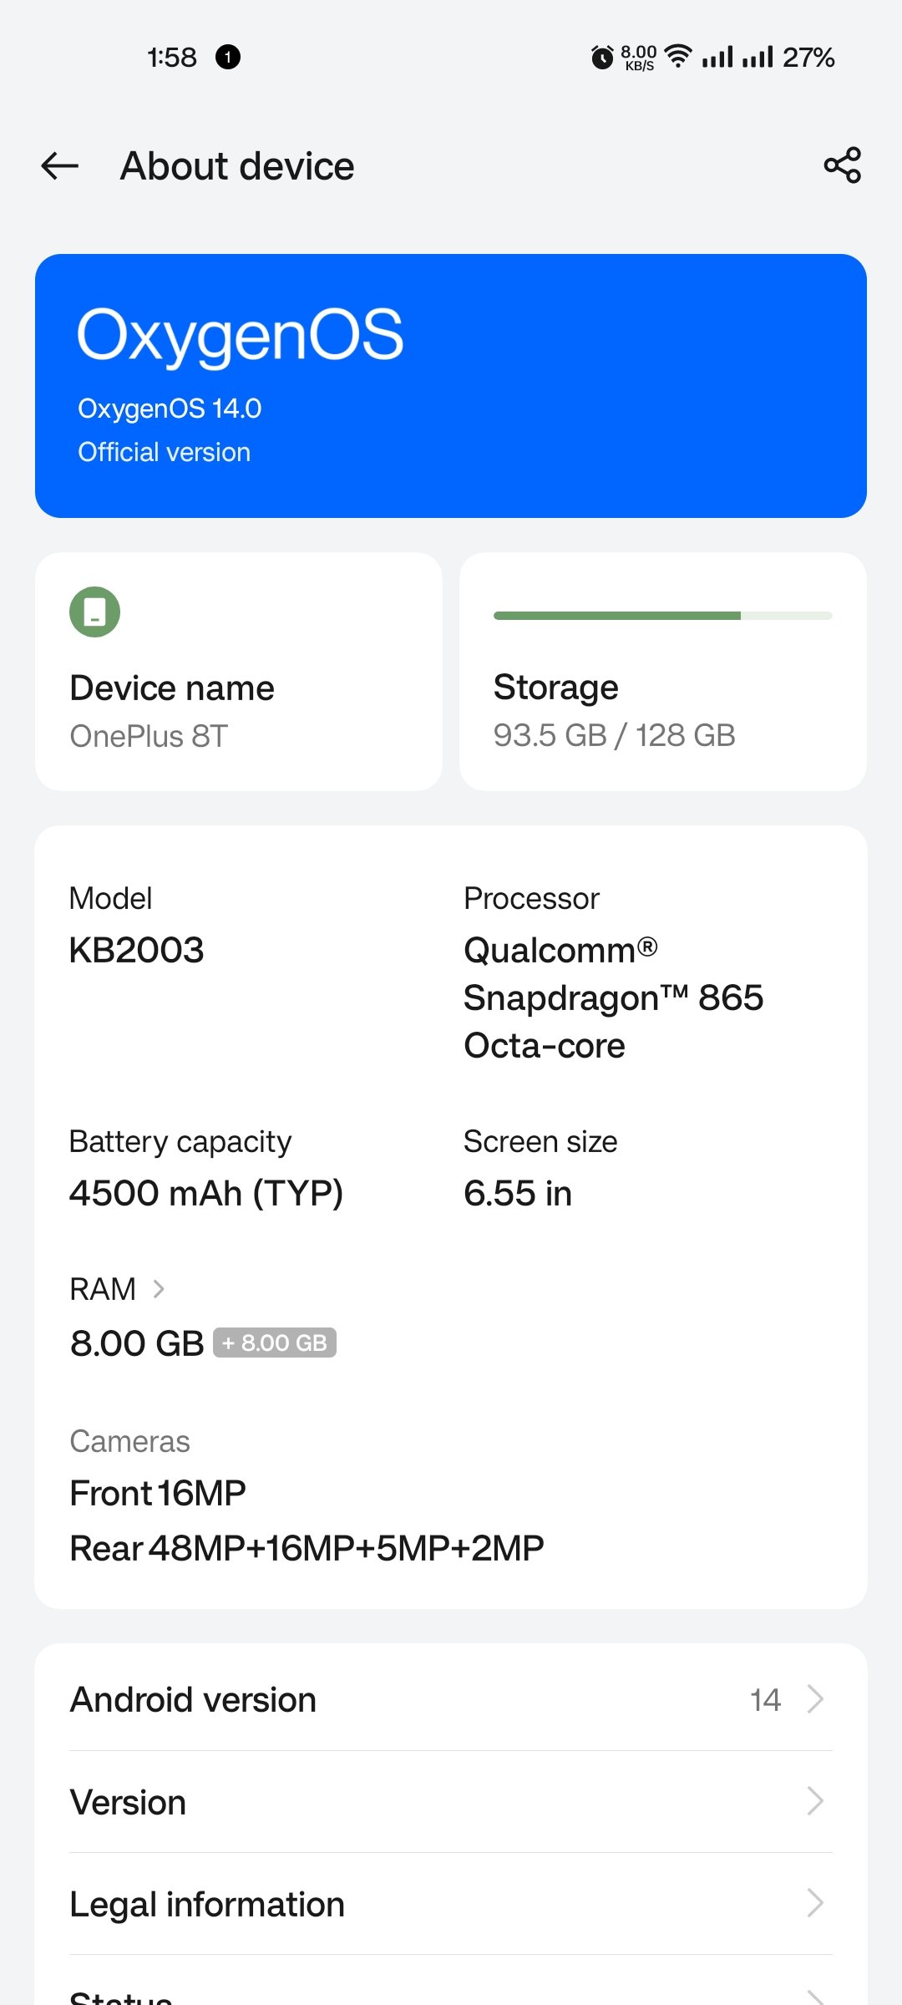Tap the chevron next to Legal information

[816, 1904]
